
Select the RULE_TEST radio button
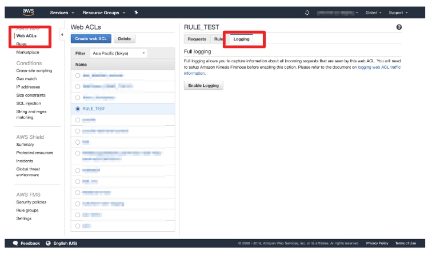[x=78, y=109]
